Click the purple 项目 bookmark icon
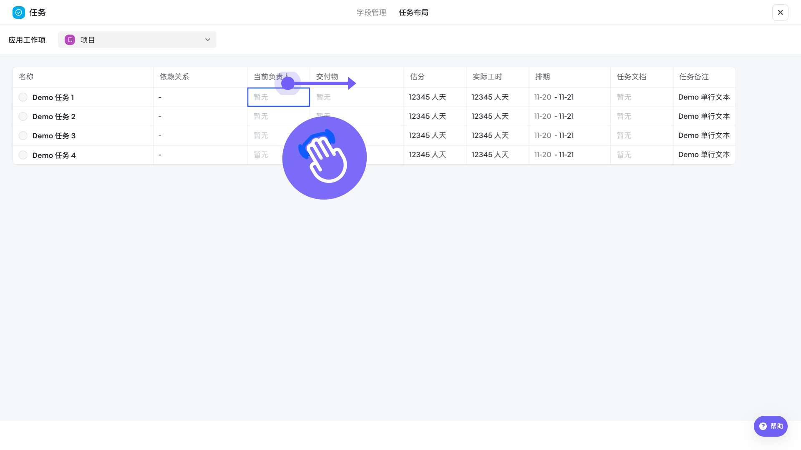This screenshot has width=801, height=450. pos(70,40)
